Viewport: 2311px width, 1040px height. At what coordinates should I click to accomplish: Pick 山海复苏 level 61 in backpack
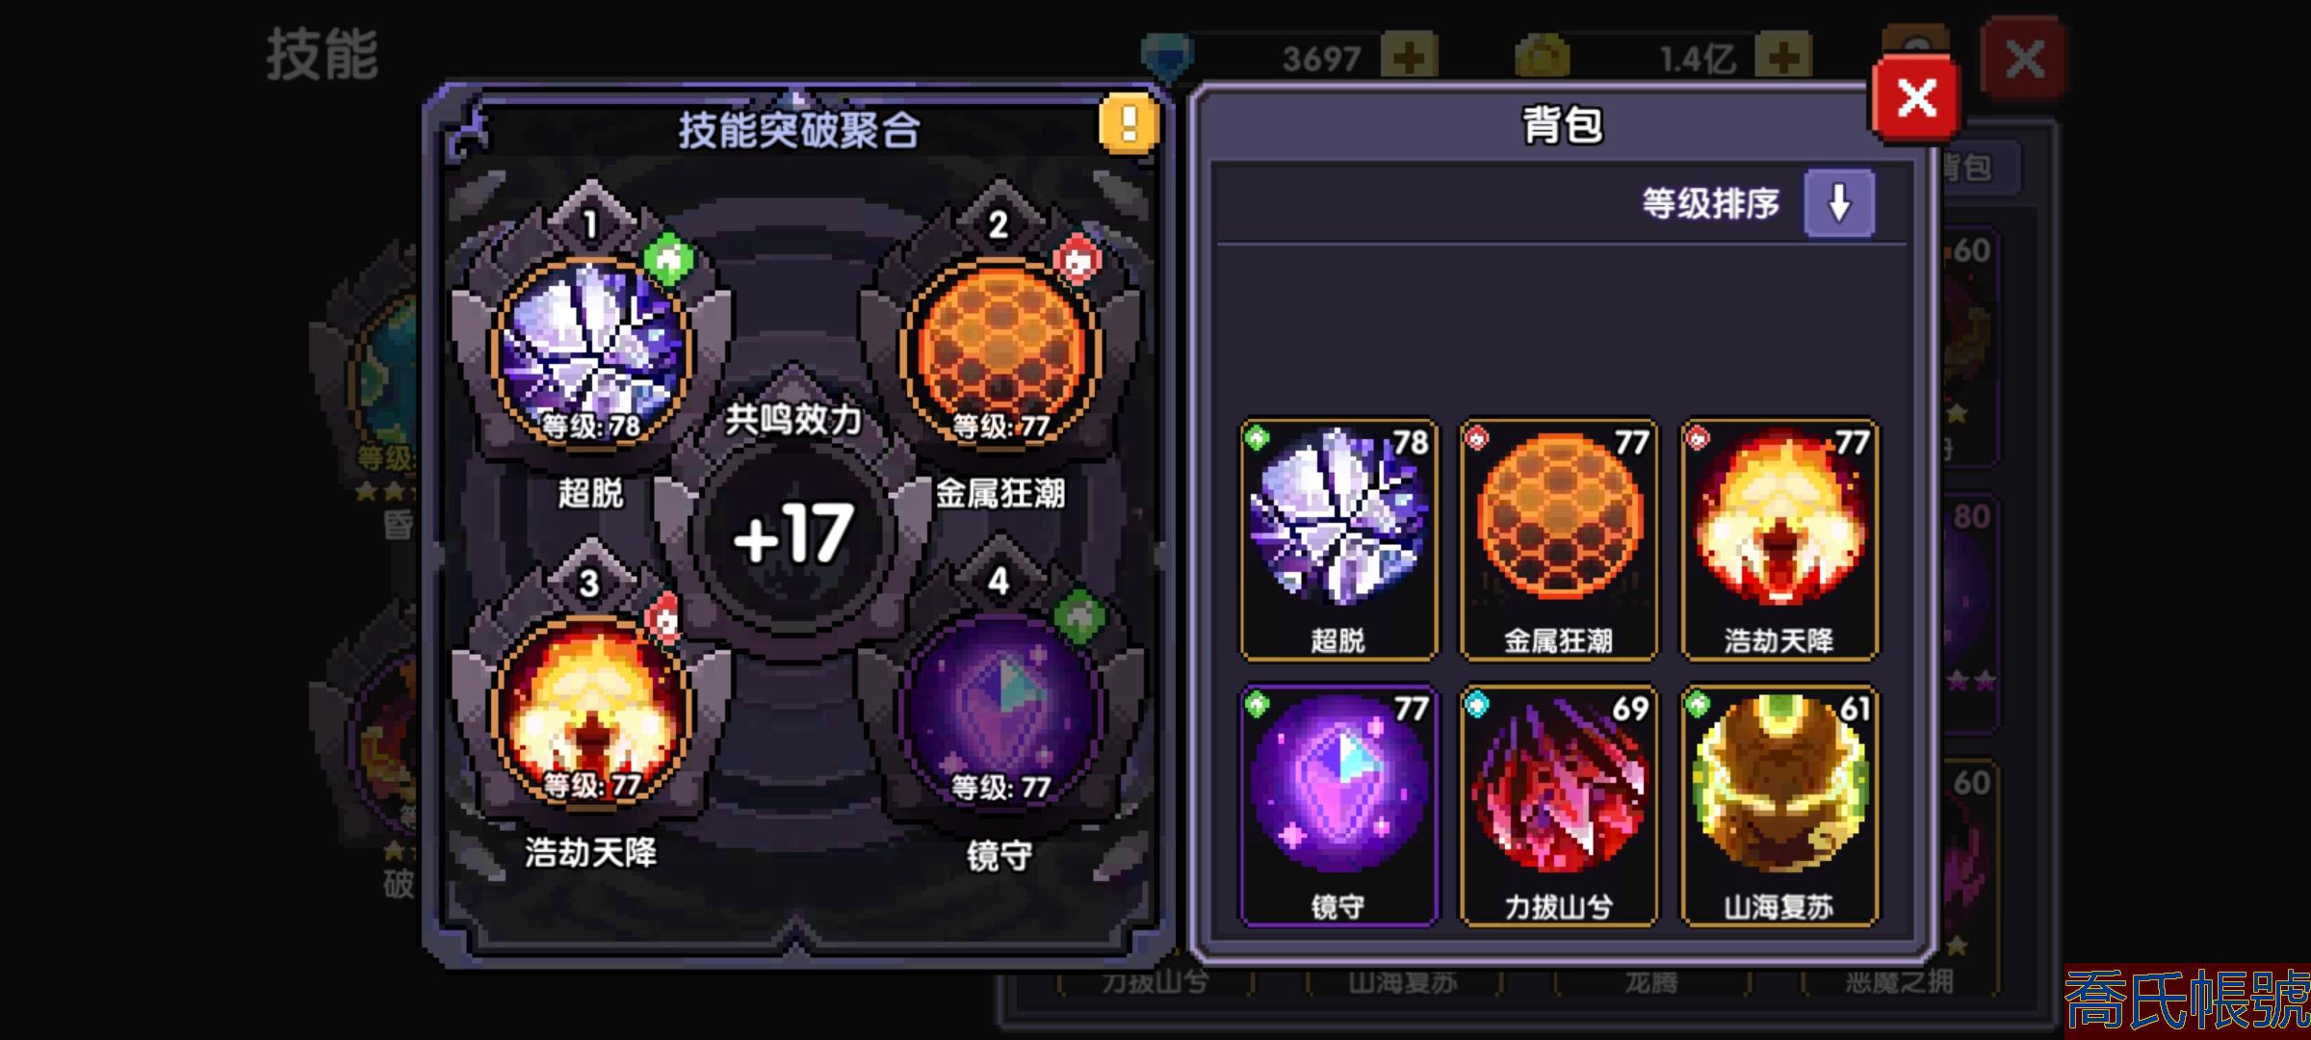(1779, 806)
